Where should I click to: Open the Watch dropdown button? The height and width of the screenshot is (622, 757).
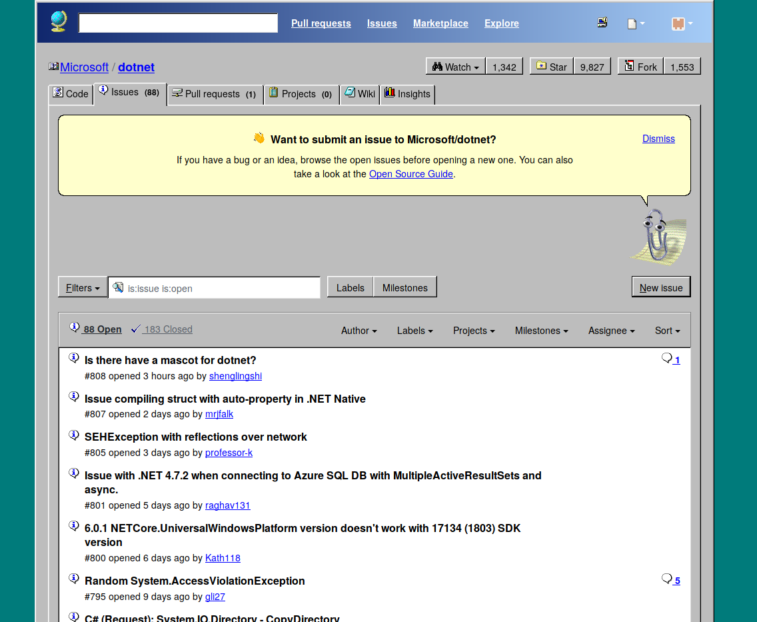pos(455,67)
